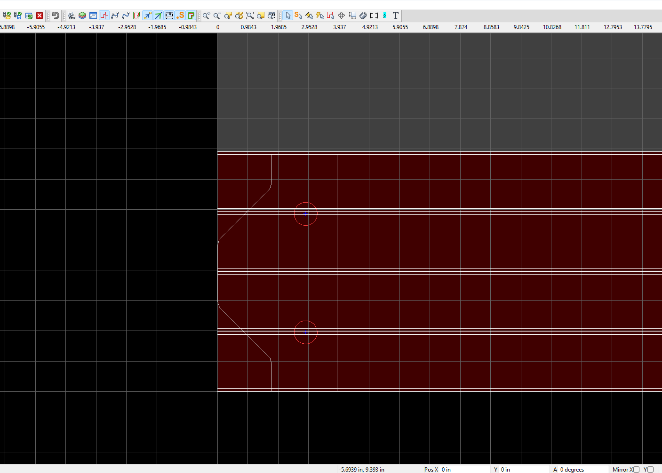
Task: Click the zoom yellow rectangle icon
Action: tap(261, 16)
